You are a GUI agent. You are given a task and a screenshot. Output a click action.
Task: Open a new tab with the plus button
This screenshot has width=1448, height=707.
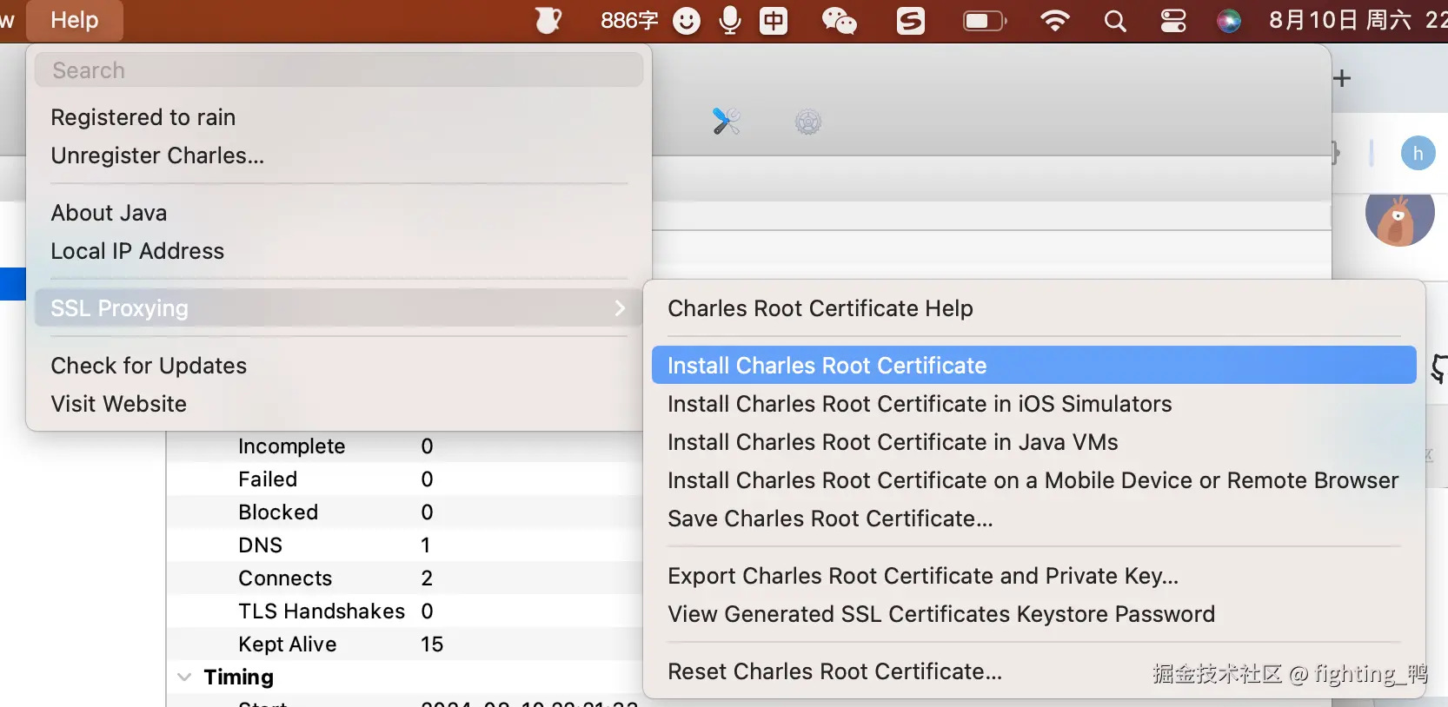click(1343, 78)
